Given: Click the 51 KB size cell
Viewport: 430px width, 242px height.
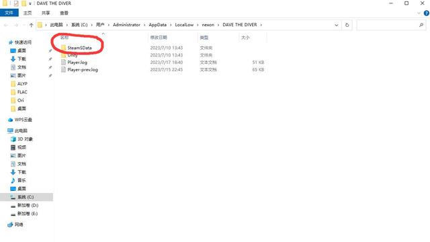Looking at the screenshot, I should [x=258, y=63].
